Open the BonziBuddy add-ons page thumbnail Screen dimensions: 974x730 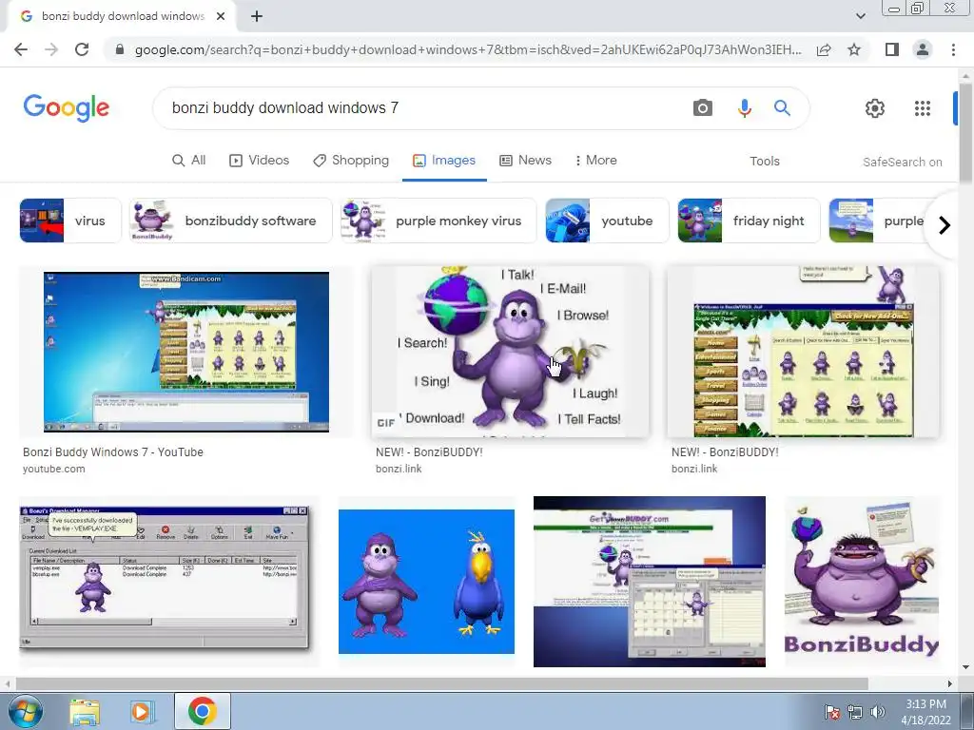click(x=803, y=352)
